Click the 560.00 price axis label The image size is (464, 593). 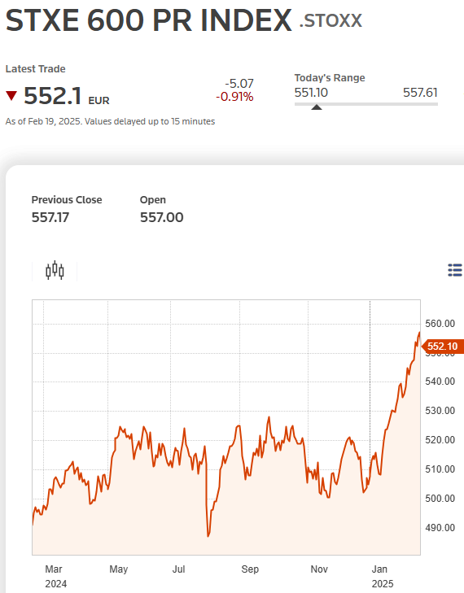(440, 324)
